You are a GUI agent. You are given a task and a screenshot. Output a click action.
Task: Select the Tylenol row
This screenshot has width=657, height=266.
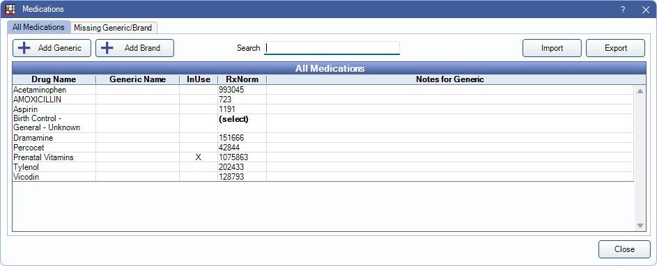323,166
